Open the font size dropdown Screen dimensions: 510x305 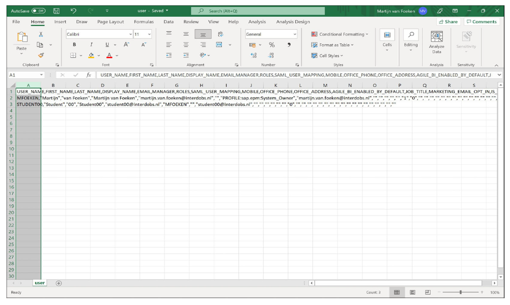149,34
